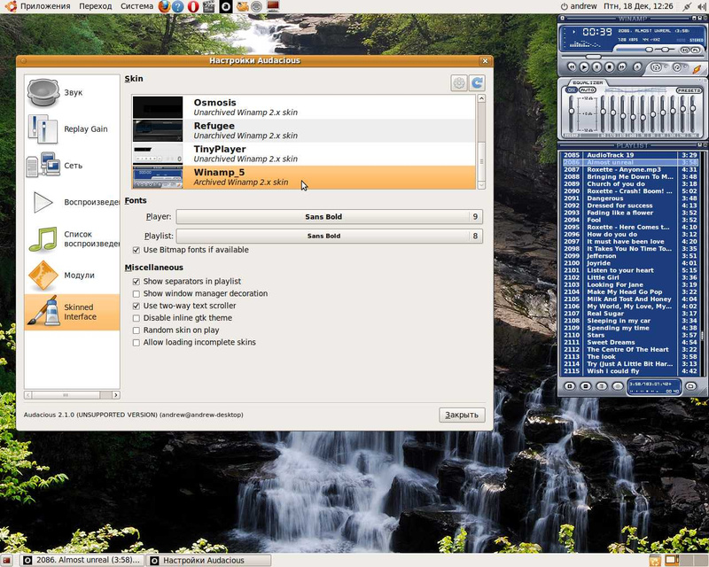Click the stop button in Winamp player
The width and height of the screenshot is (709, 567).
[x=610, y=66]
